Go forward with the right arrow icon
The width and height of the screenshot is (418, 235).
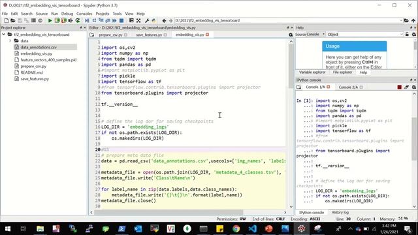170,20
